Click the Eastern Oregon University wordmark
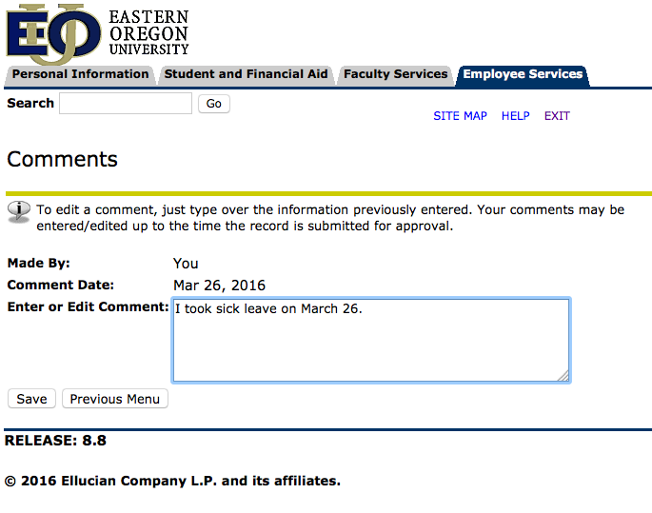This screenshot has height=513, width=652. coord(148,33)
